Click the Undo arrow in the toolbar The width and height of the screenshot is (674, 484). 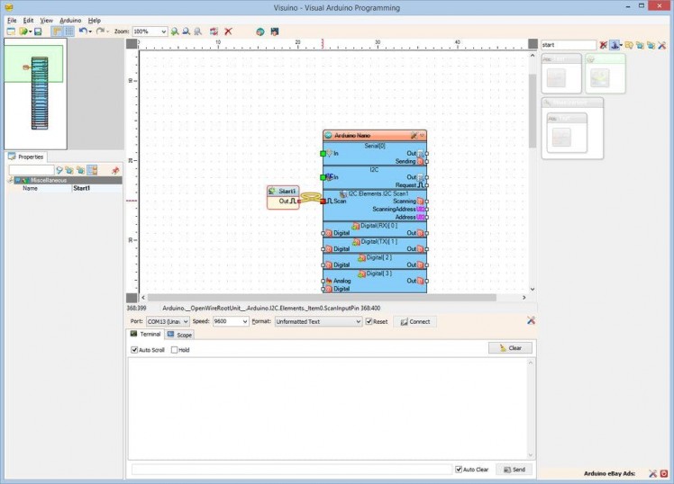[x=82, y=31]
